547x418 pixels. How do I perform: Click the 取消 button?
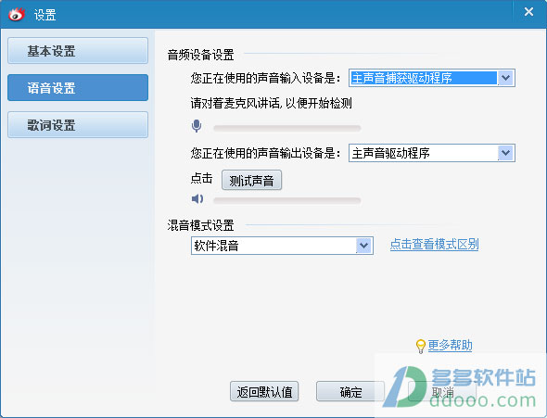pos(442,391)
